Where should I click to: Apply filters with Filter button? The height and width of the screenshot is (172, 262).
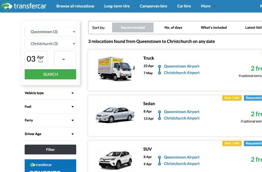coord(50,149)
